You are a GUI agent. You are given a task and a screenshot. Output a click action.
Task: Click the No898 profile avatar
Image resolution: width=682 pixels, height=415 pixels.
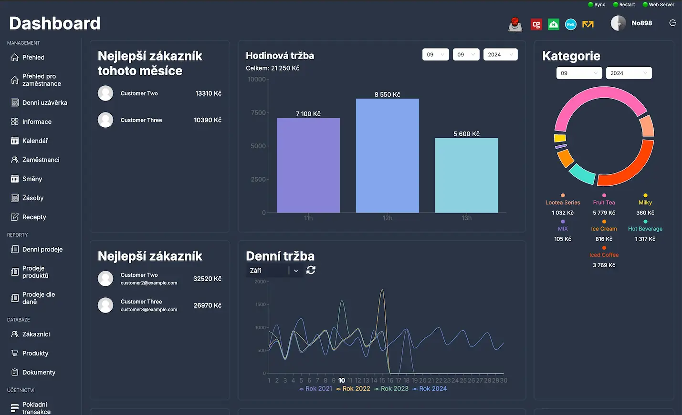coord(618,22)
